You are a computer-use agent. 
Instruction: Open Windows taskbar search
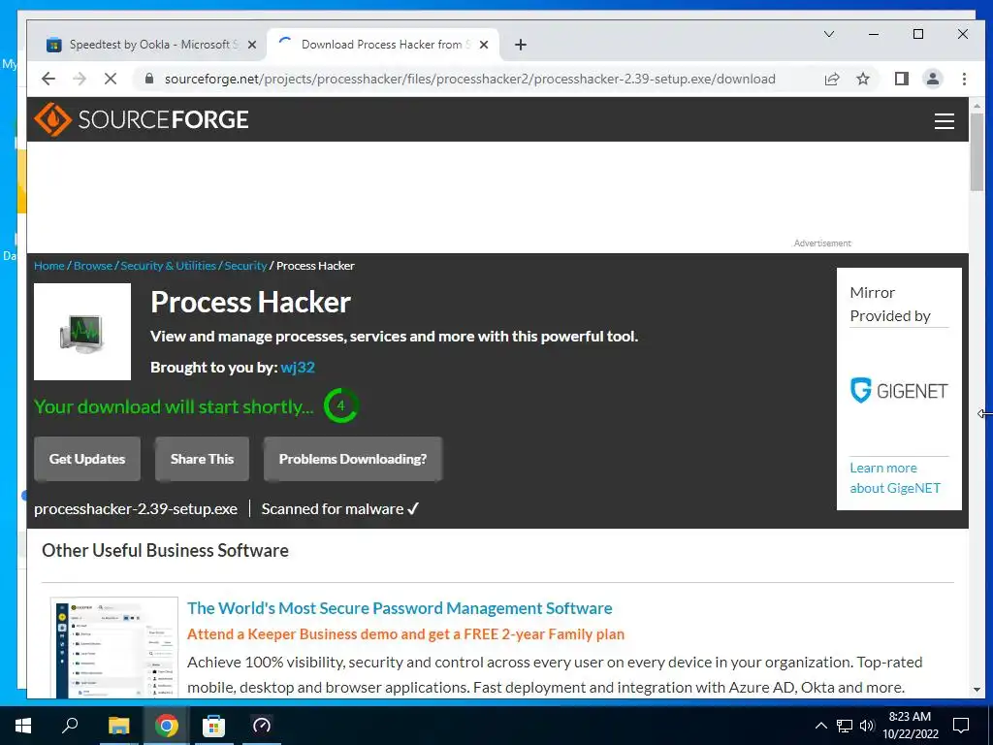[x=70, y=726]
